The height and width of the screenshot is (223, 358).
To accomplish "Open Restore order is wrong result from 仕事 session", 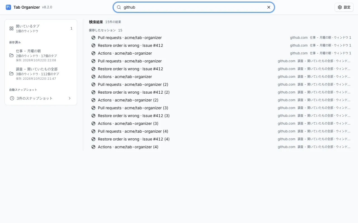I will pos(221,45).
